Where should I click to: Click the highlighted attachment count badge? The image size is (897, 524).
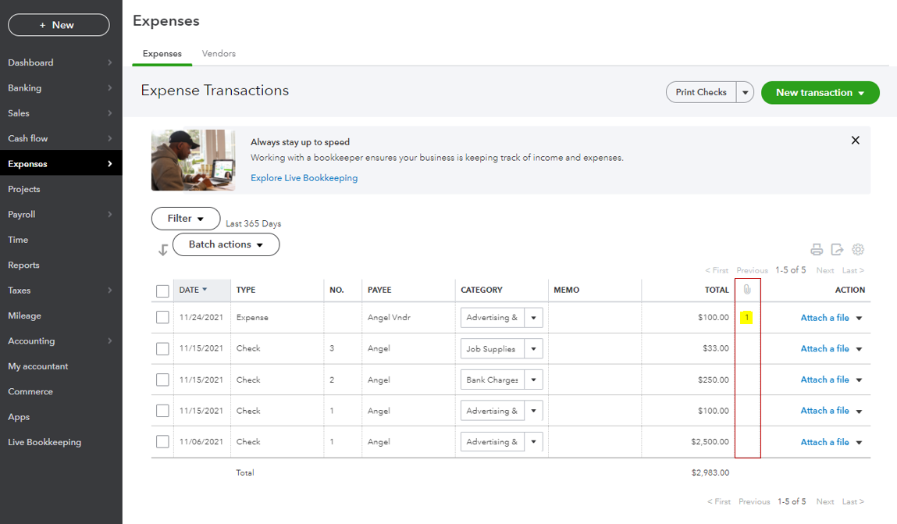point(747,318)
